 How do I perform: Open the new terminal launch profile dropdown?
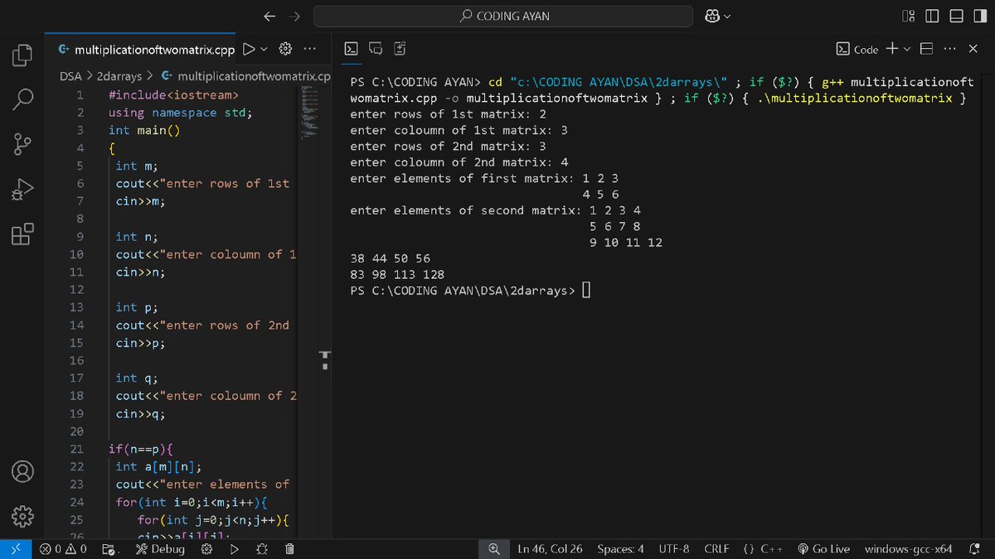point(905,50)
